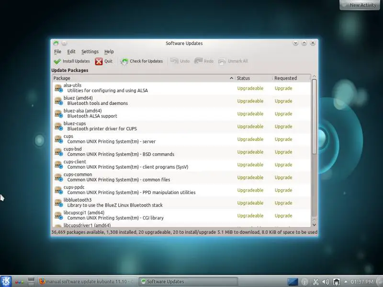Click the alsa-utils package icon
This screenshot has width=383, height=287.
58,88
